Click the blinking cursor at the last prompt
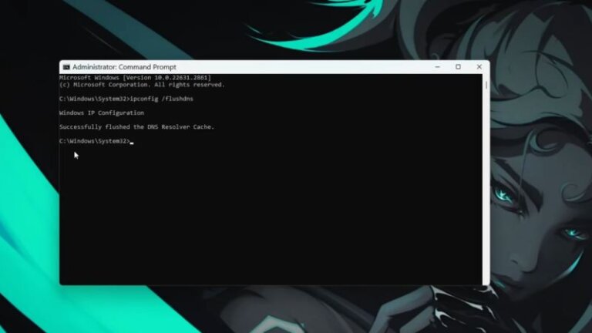The width and height of the screenshot is (592, 333). 132,142
